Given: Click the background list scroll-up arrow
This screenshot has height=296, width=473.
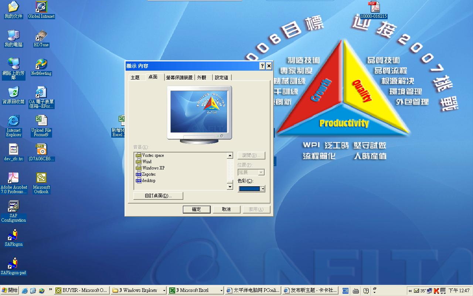Looking at the screenshot, I should (x=230, y=156).
